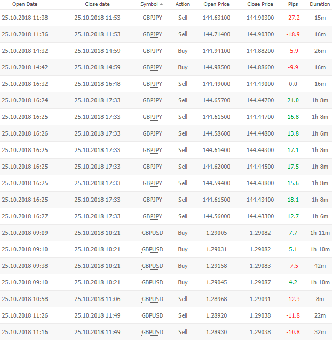
Task: Open GBPJPY link in the 18.1 pips row
Action: 152,200
